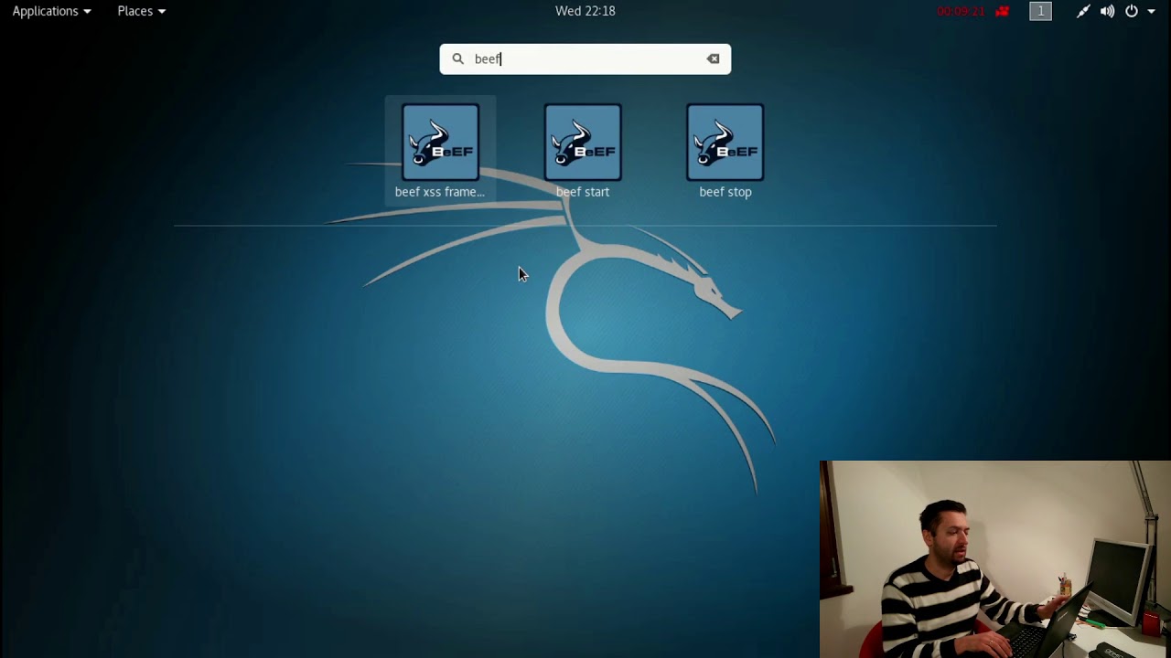Viewport: 1171px width, 658px height.
Task: Focus the search field containing beef
Action: 585,58
